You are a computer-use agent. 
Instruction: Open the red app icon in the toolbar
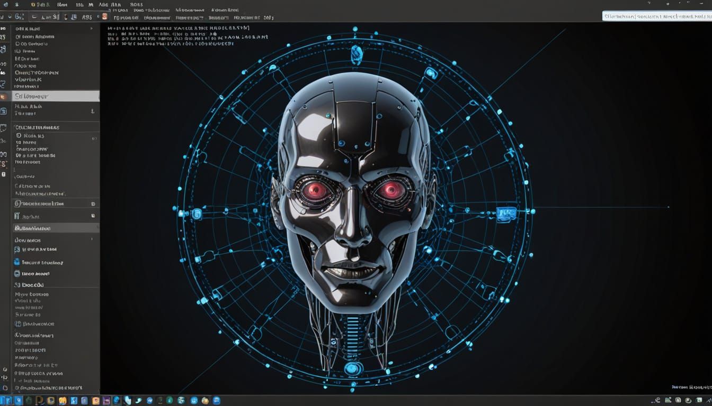tap(105, 17)
